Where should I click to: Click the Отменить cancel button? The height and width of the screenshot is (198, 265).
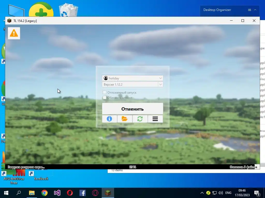[x=132, y=109]
